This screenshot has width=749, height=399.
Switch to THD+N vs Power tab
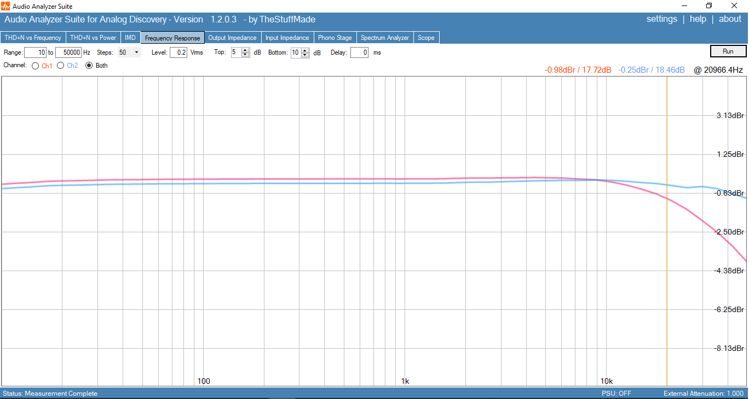[x=93, y=38]
